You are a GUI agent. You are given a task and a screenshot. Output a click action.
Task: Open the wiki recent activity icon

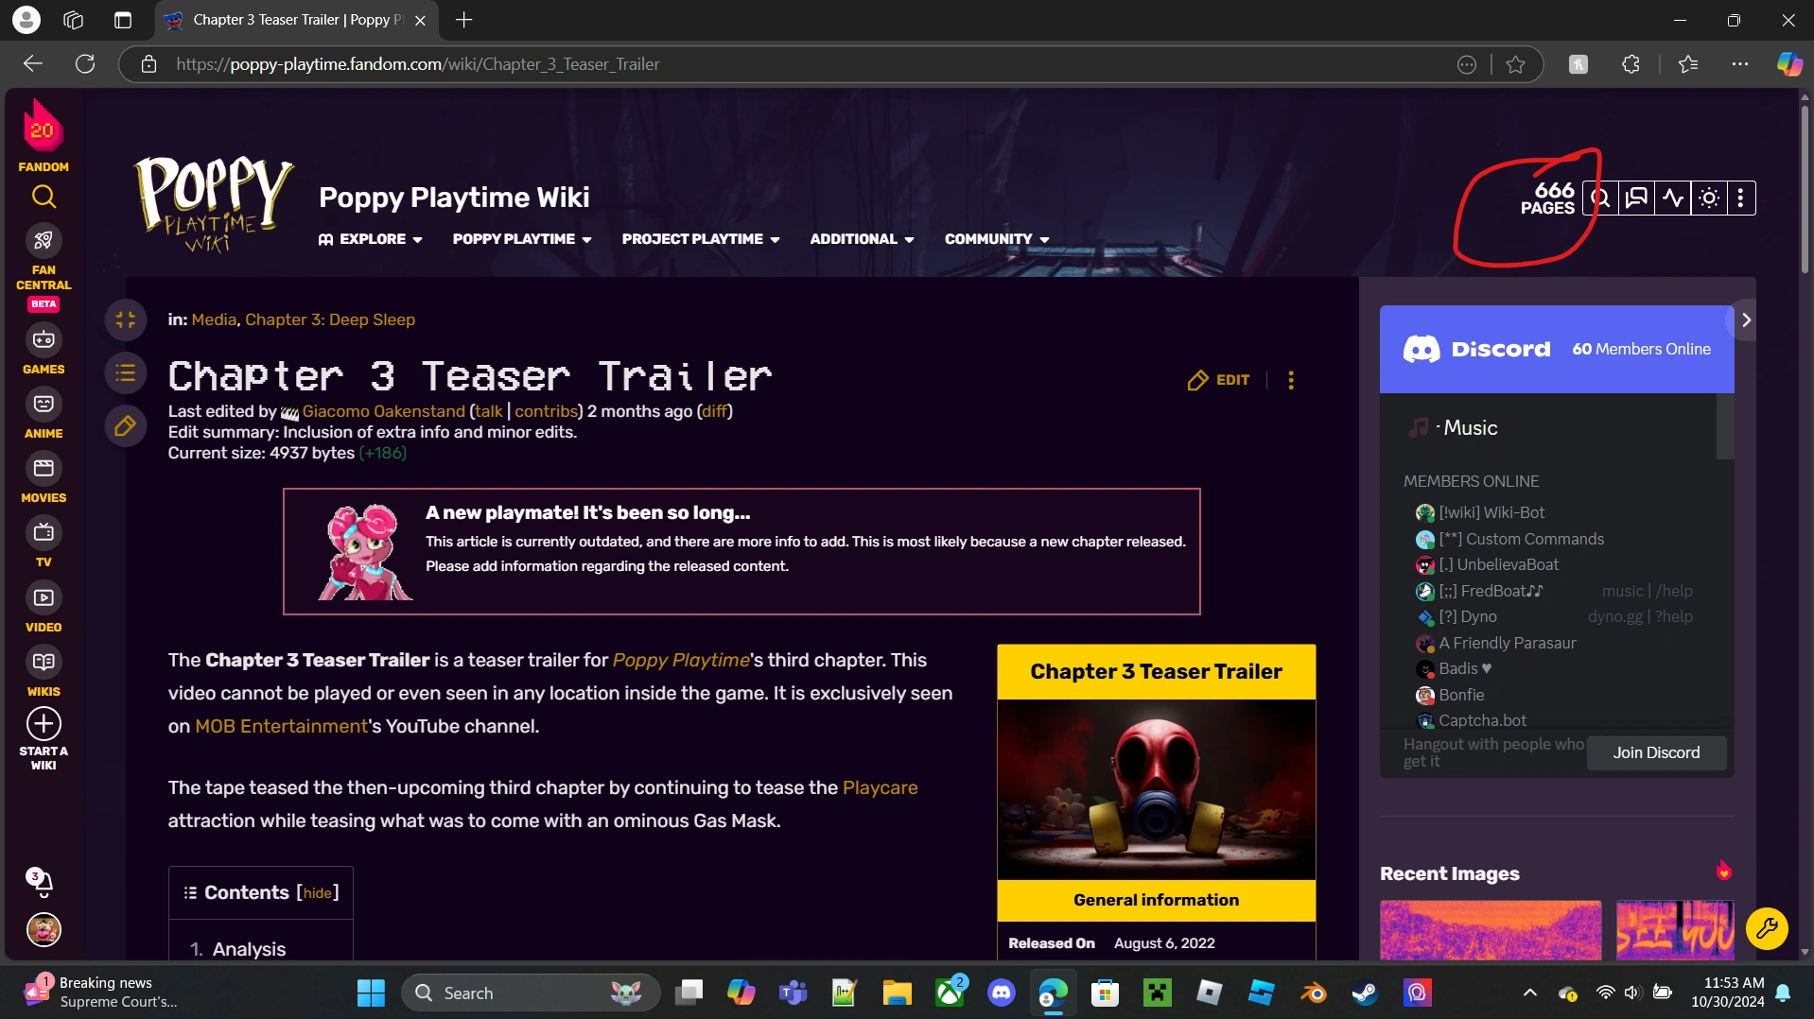click(1673, 199)
